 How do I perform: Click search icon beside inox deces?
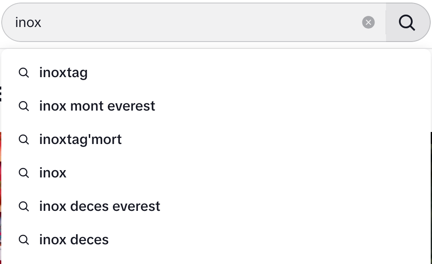[24, 240]
